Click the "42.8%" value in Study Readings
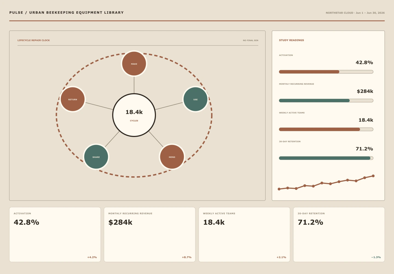394x274 pixels. point(364,62)
